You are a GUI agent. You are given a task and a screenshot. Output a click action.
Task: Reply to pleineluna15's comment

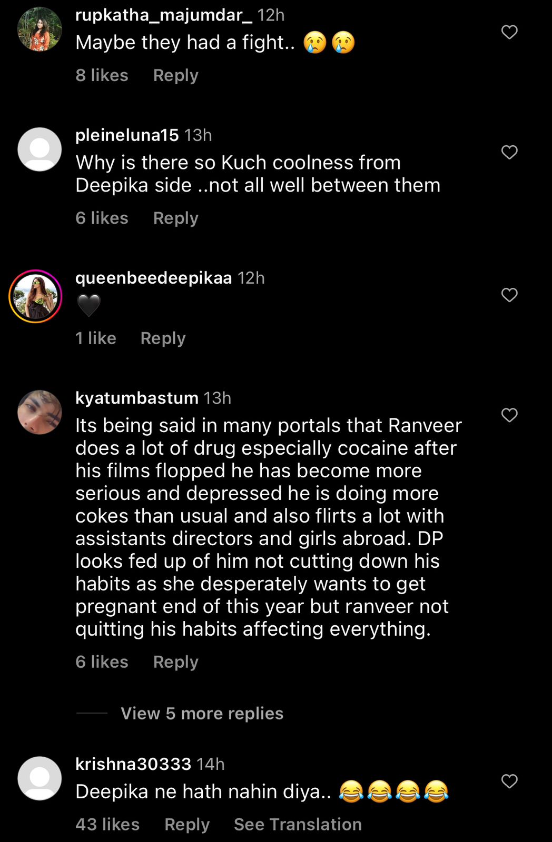pos(175,218)
